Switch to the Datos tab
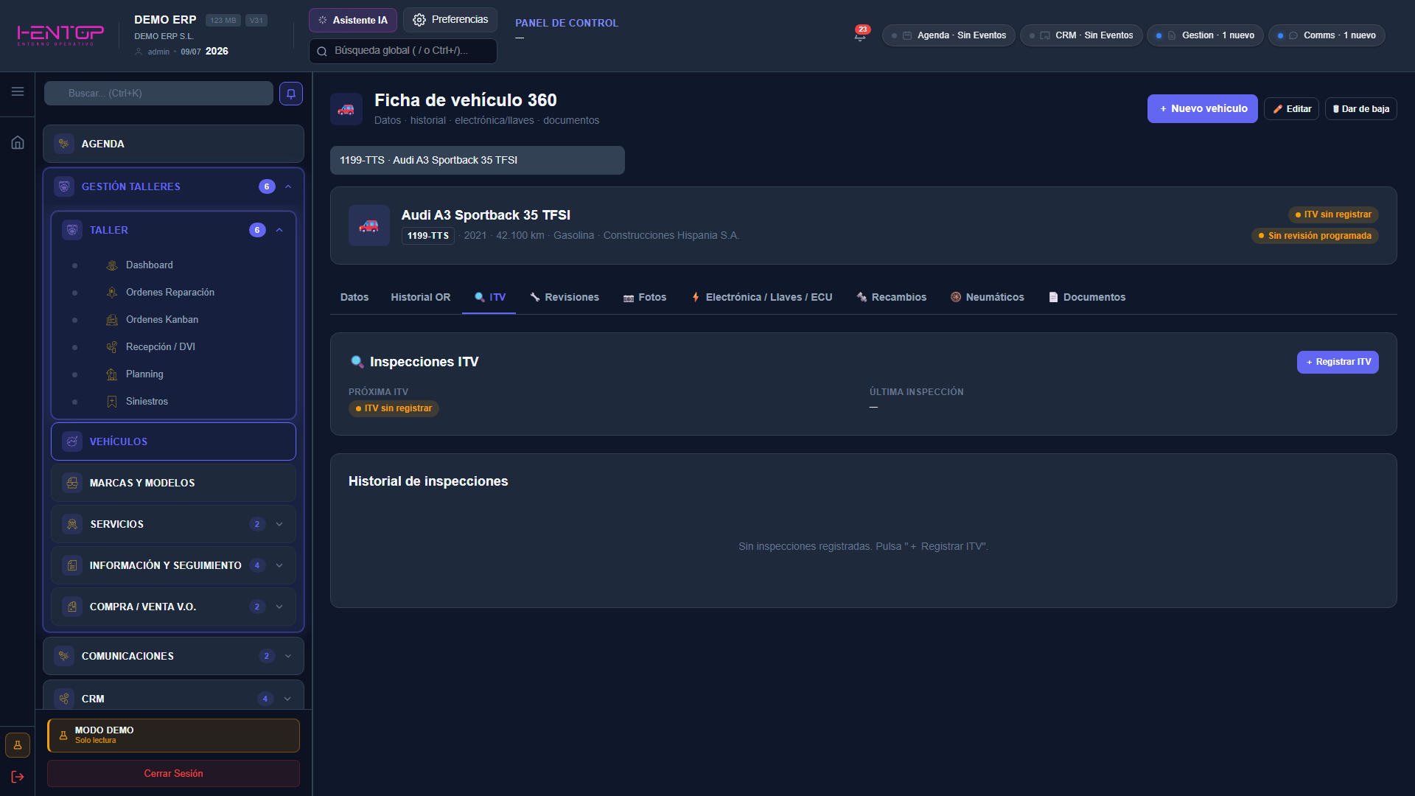This screenshot has height=796, width=1415. (x=354, y=297)
